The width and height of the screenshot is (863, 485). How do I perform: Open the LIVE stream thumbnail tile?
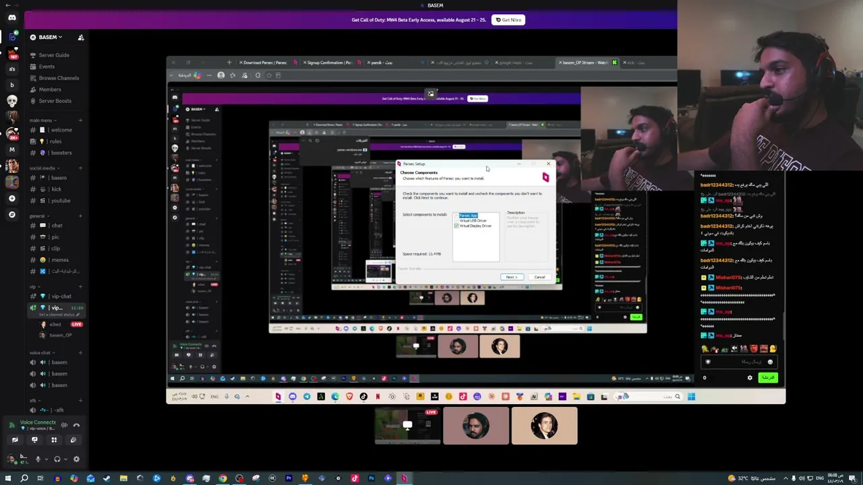408,426
